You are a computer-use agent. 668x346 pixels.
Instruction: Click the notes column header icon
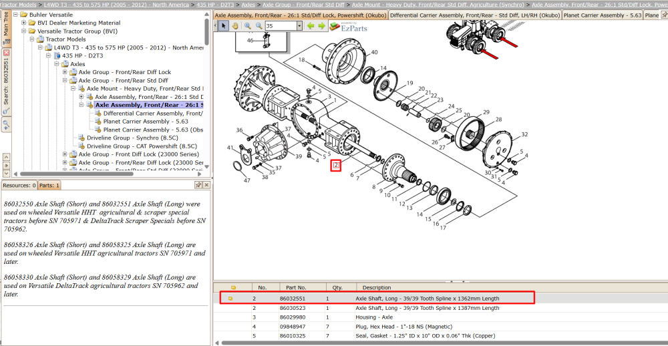coord(232,288)
